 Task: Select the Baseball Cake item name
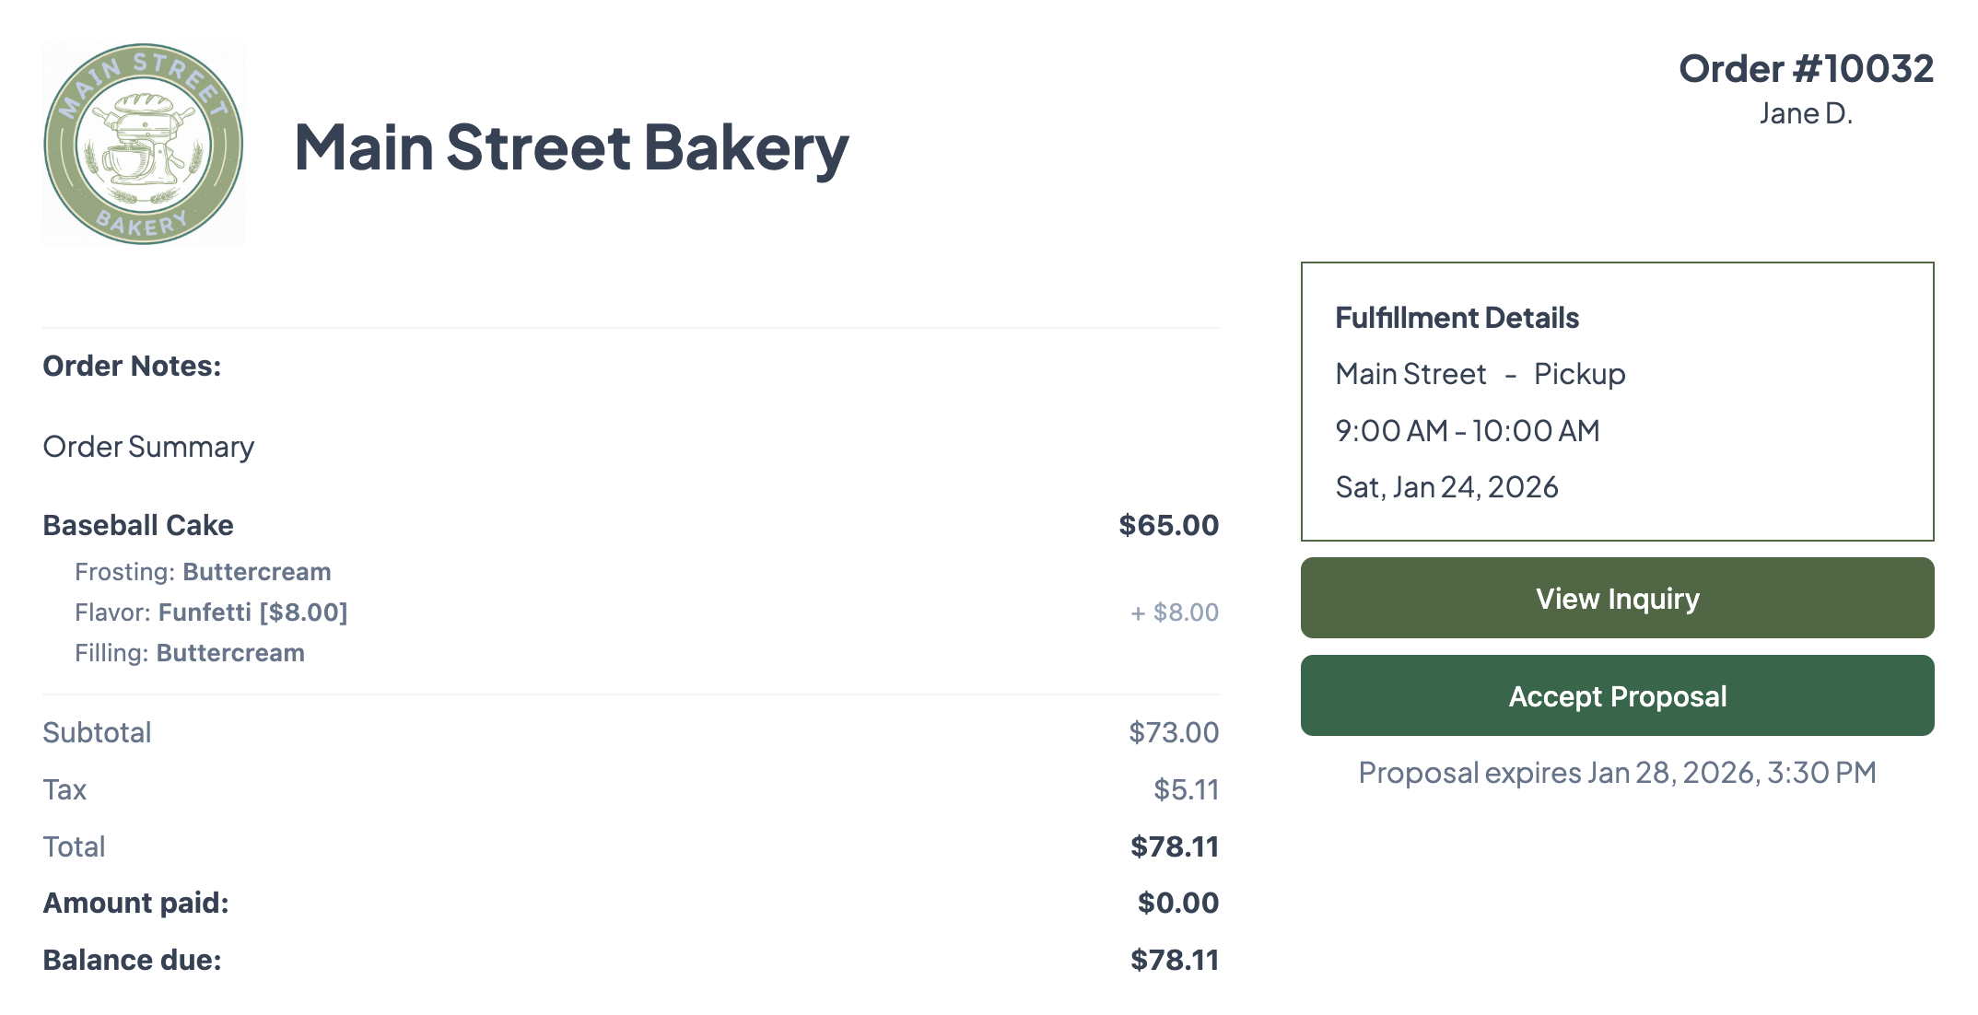point(138,525)
